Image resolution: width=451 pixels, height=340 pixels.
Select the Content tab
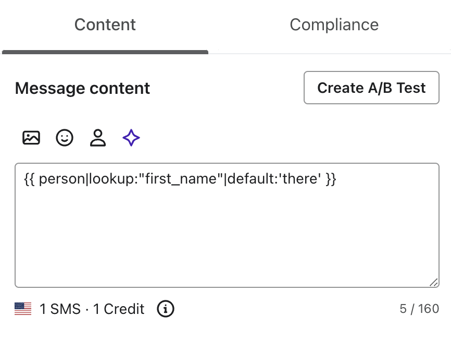point(105,25)
